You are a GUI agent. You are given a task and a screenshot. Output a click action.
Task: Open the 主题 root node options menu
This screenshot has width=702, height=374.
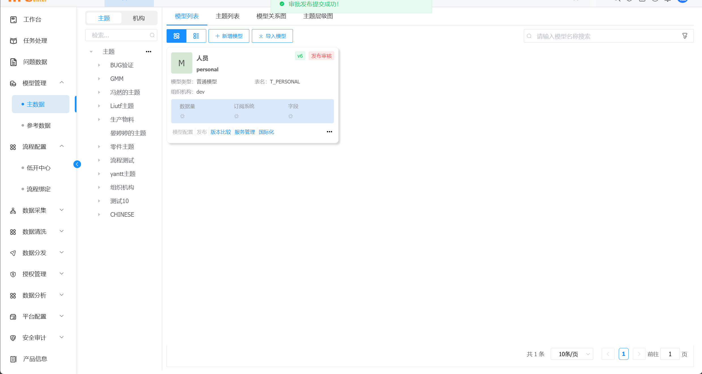(x=148, y=52)
